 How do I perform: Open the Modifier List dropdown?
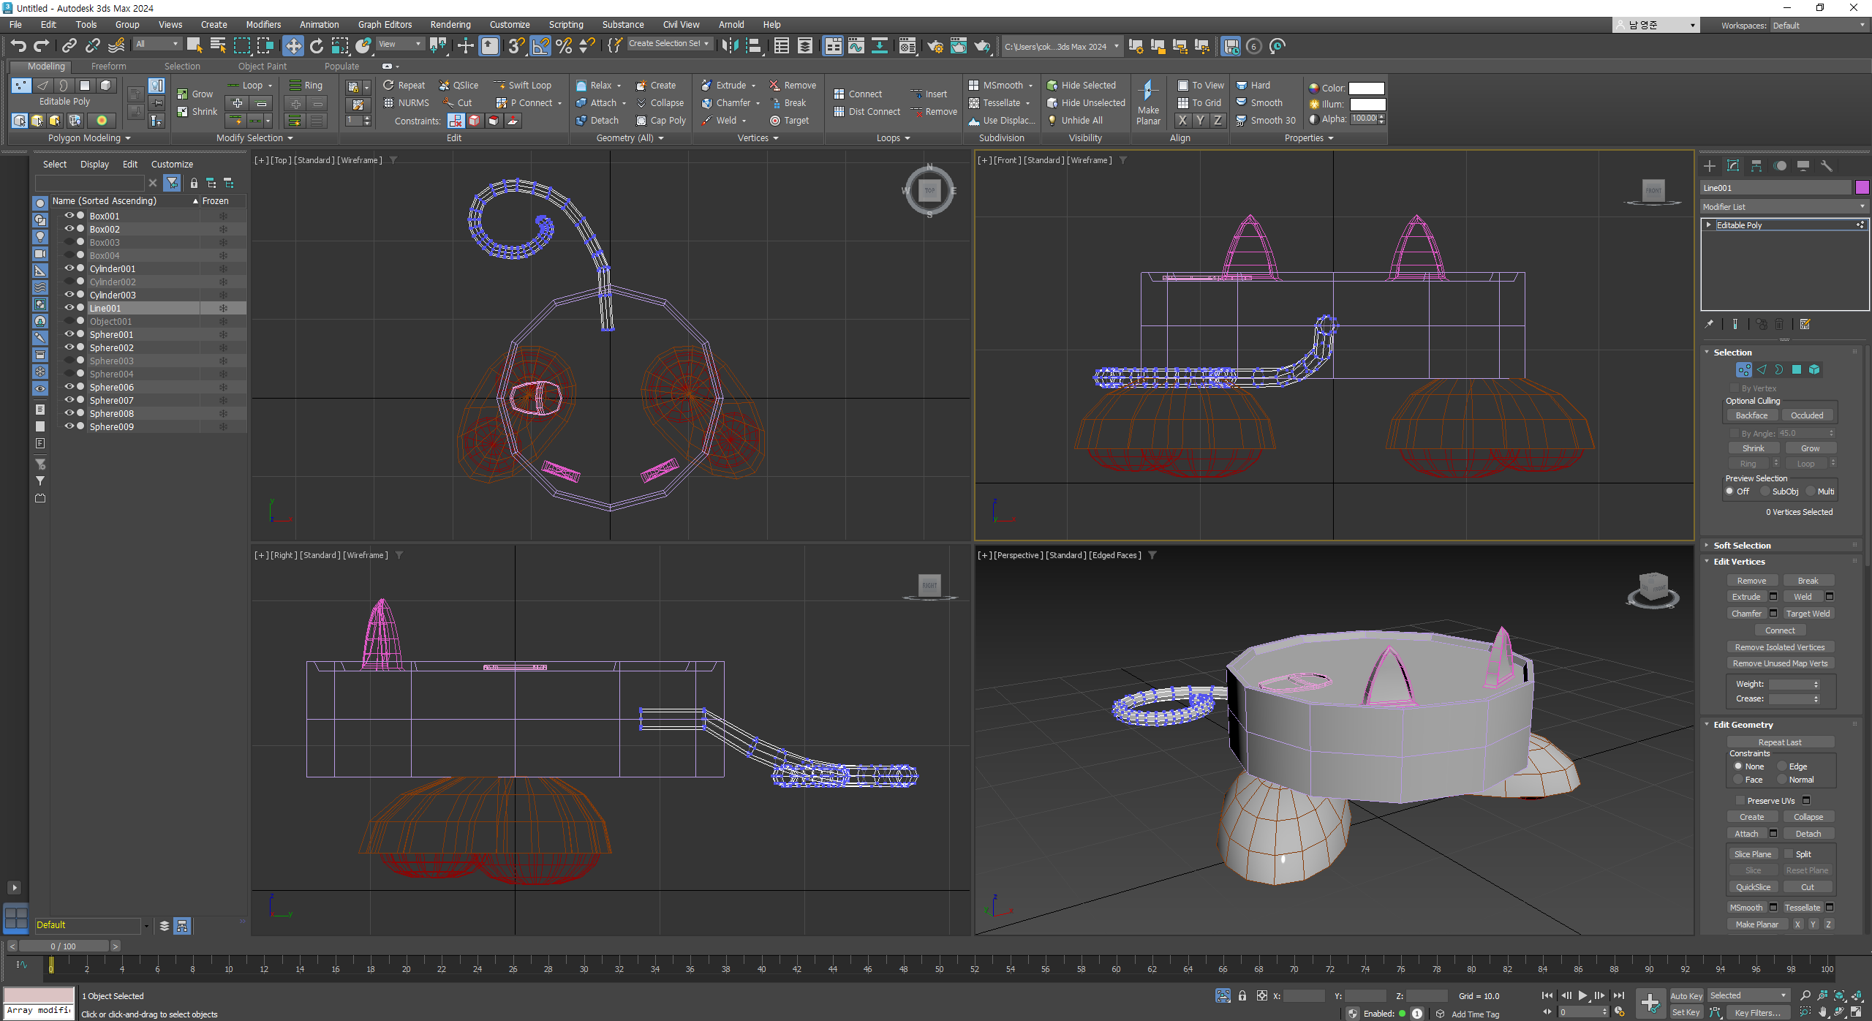[x=1784, y=207]
